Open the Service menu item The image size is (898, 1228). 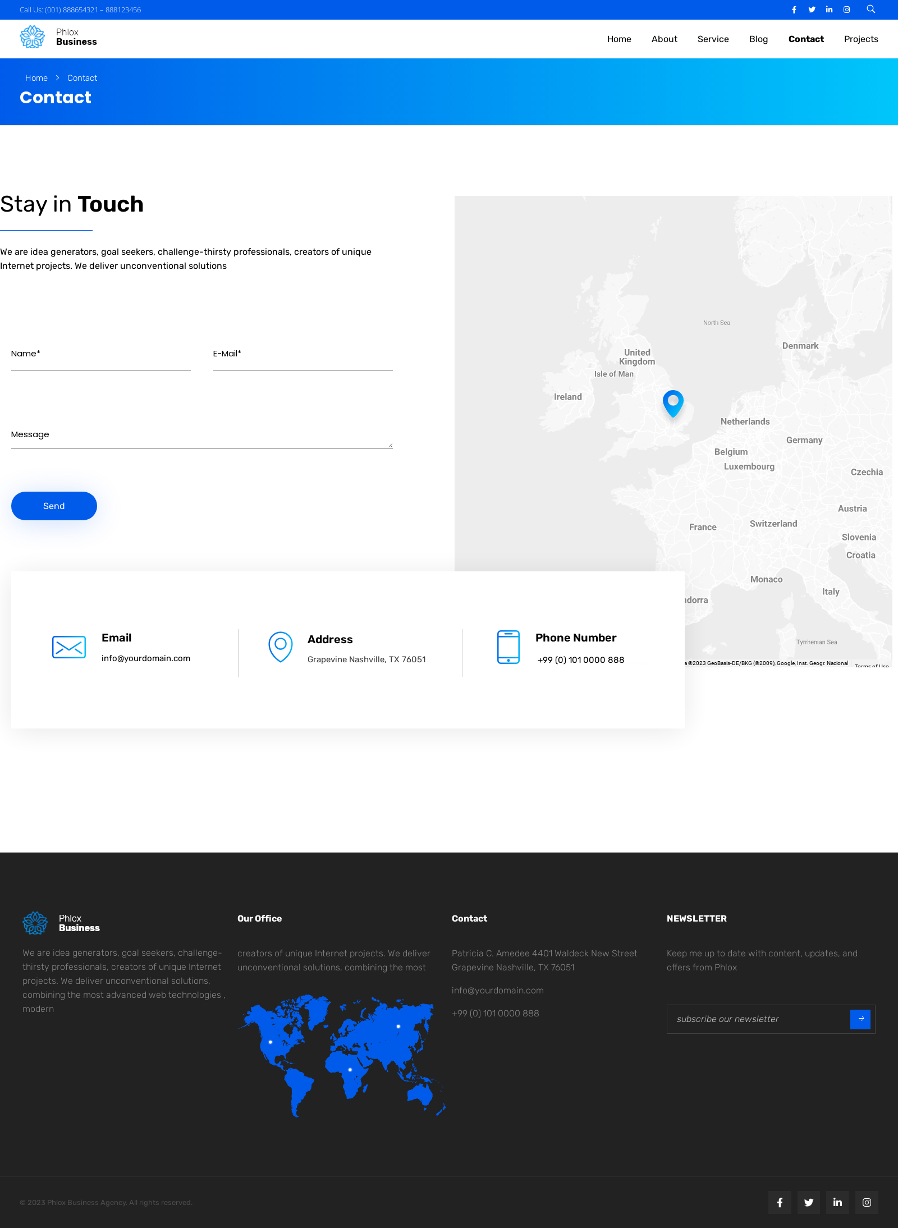[713, 39]
